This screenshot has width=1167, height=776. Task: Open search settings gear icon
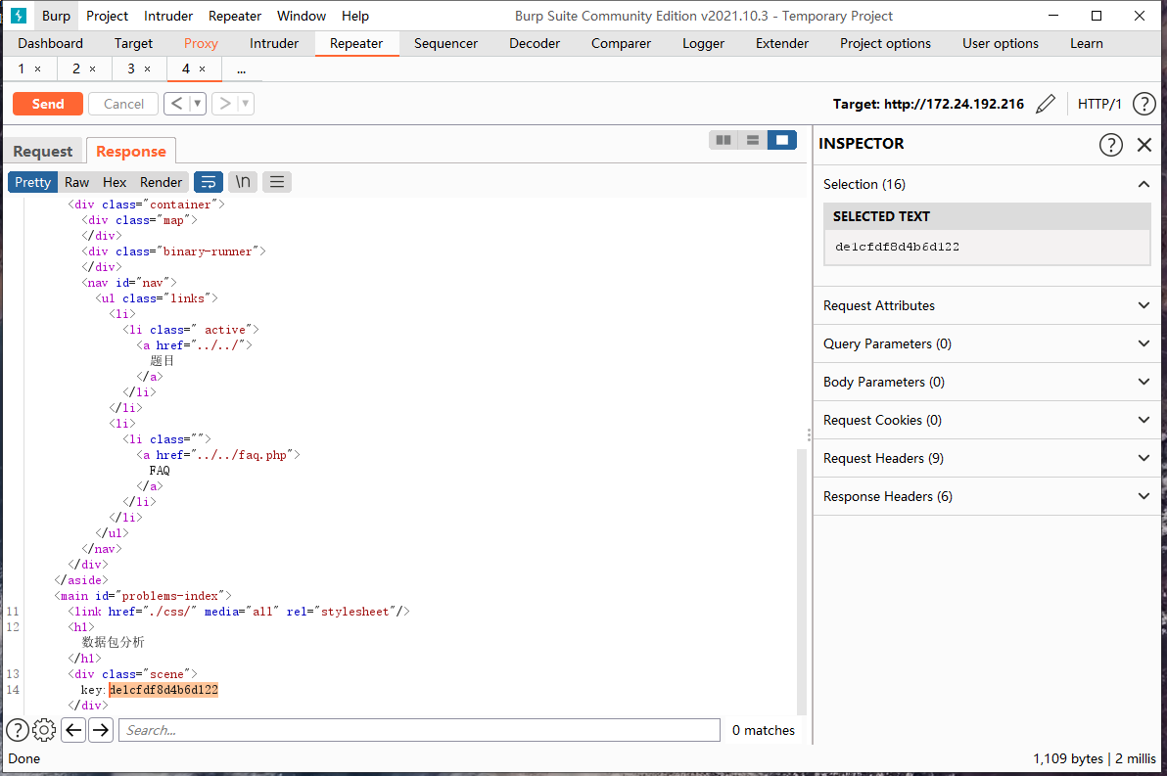click(x=45, y=731)
